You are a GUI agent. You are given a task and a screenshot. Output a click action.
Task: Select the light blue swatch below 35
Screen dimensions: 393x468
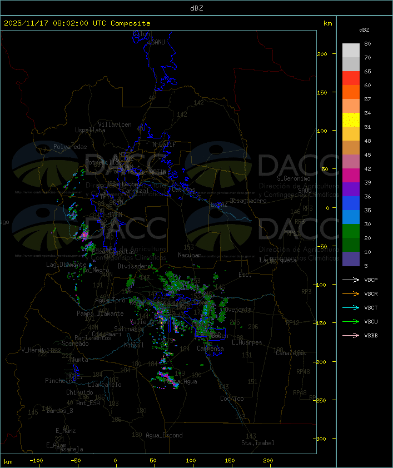point(351,217)
